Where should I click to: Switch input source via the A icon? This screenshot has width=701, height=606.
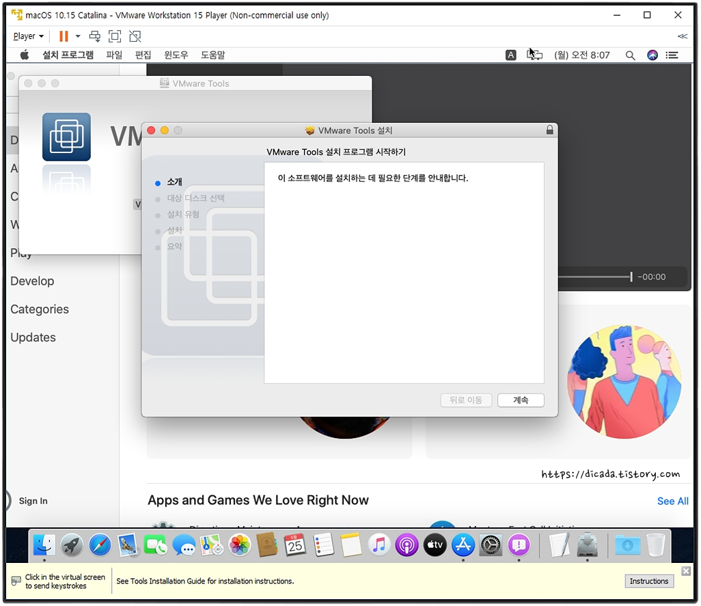coord(510,55)
